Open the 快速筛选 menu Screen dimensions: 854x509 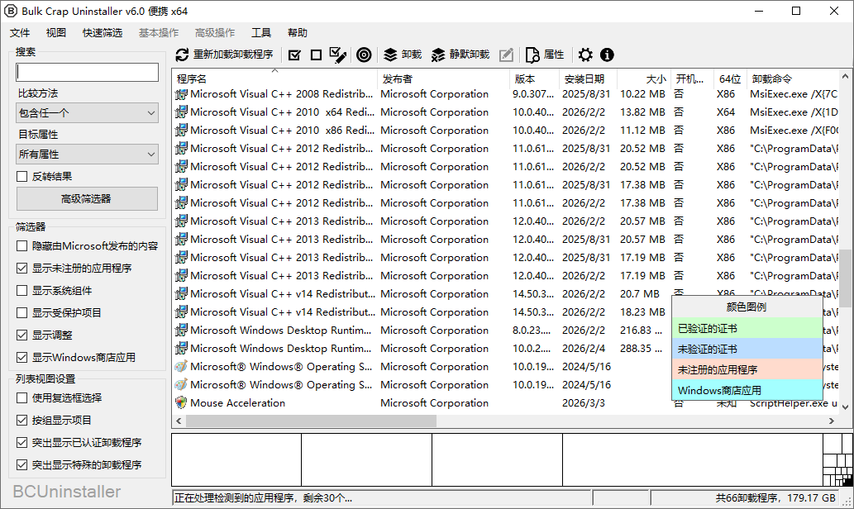[101, 32]
